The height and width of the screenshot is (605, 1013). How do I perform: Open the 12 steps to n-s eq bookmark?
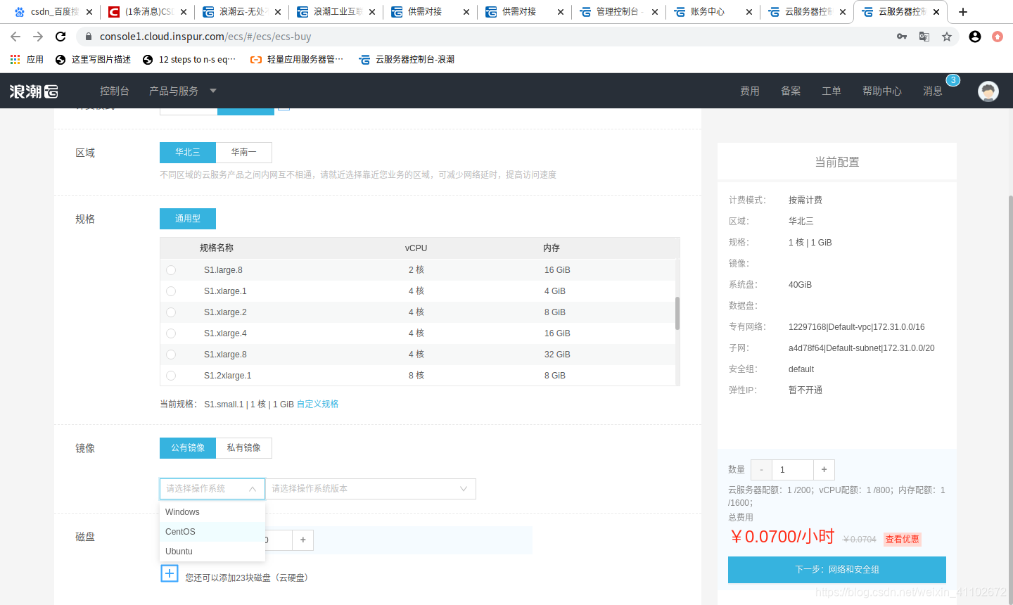189,60
